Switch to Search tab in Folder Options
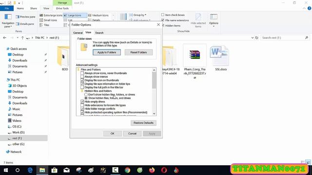 pyautogui.click(x=99, y=33)
